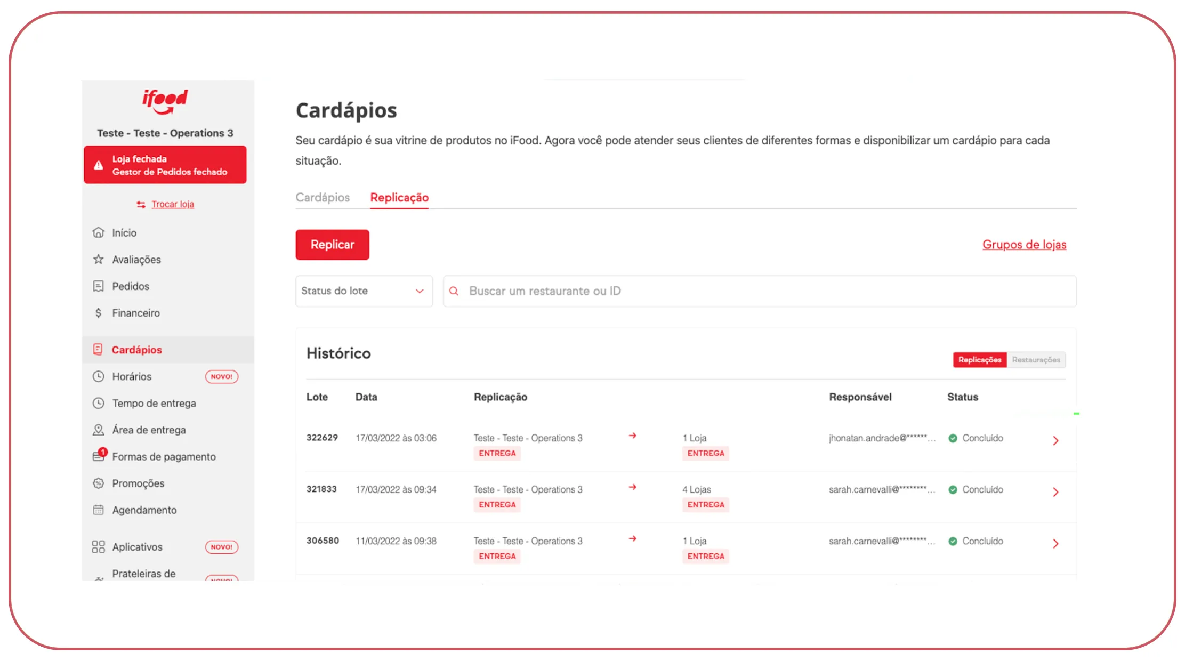Click the menu icon next to Cardápios sidebar item
The height and width of the screenshot is (661, 1185).
[x=98, y=349]
